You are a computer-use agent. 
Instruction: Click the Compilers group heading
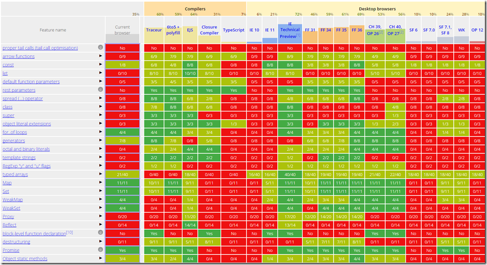point(195,9)
